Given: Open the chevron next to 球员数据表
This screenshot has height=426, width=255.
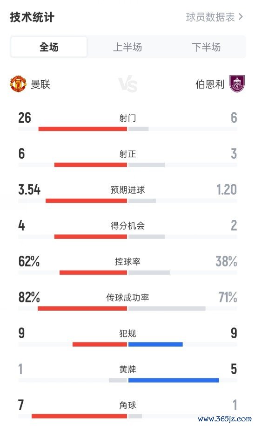Looking at the screenshot, I should pyautogui.click(x=241, y=17).
